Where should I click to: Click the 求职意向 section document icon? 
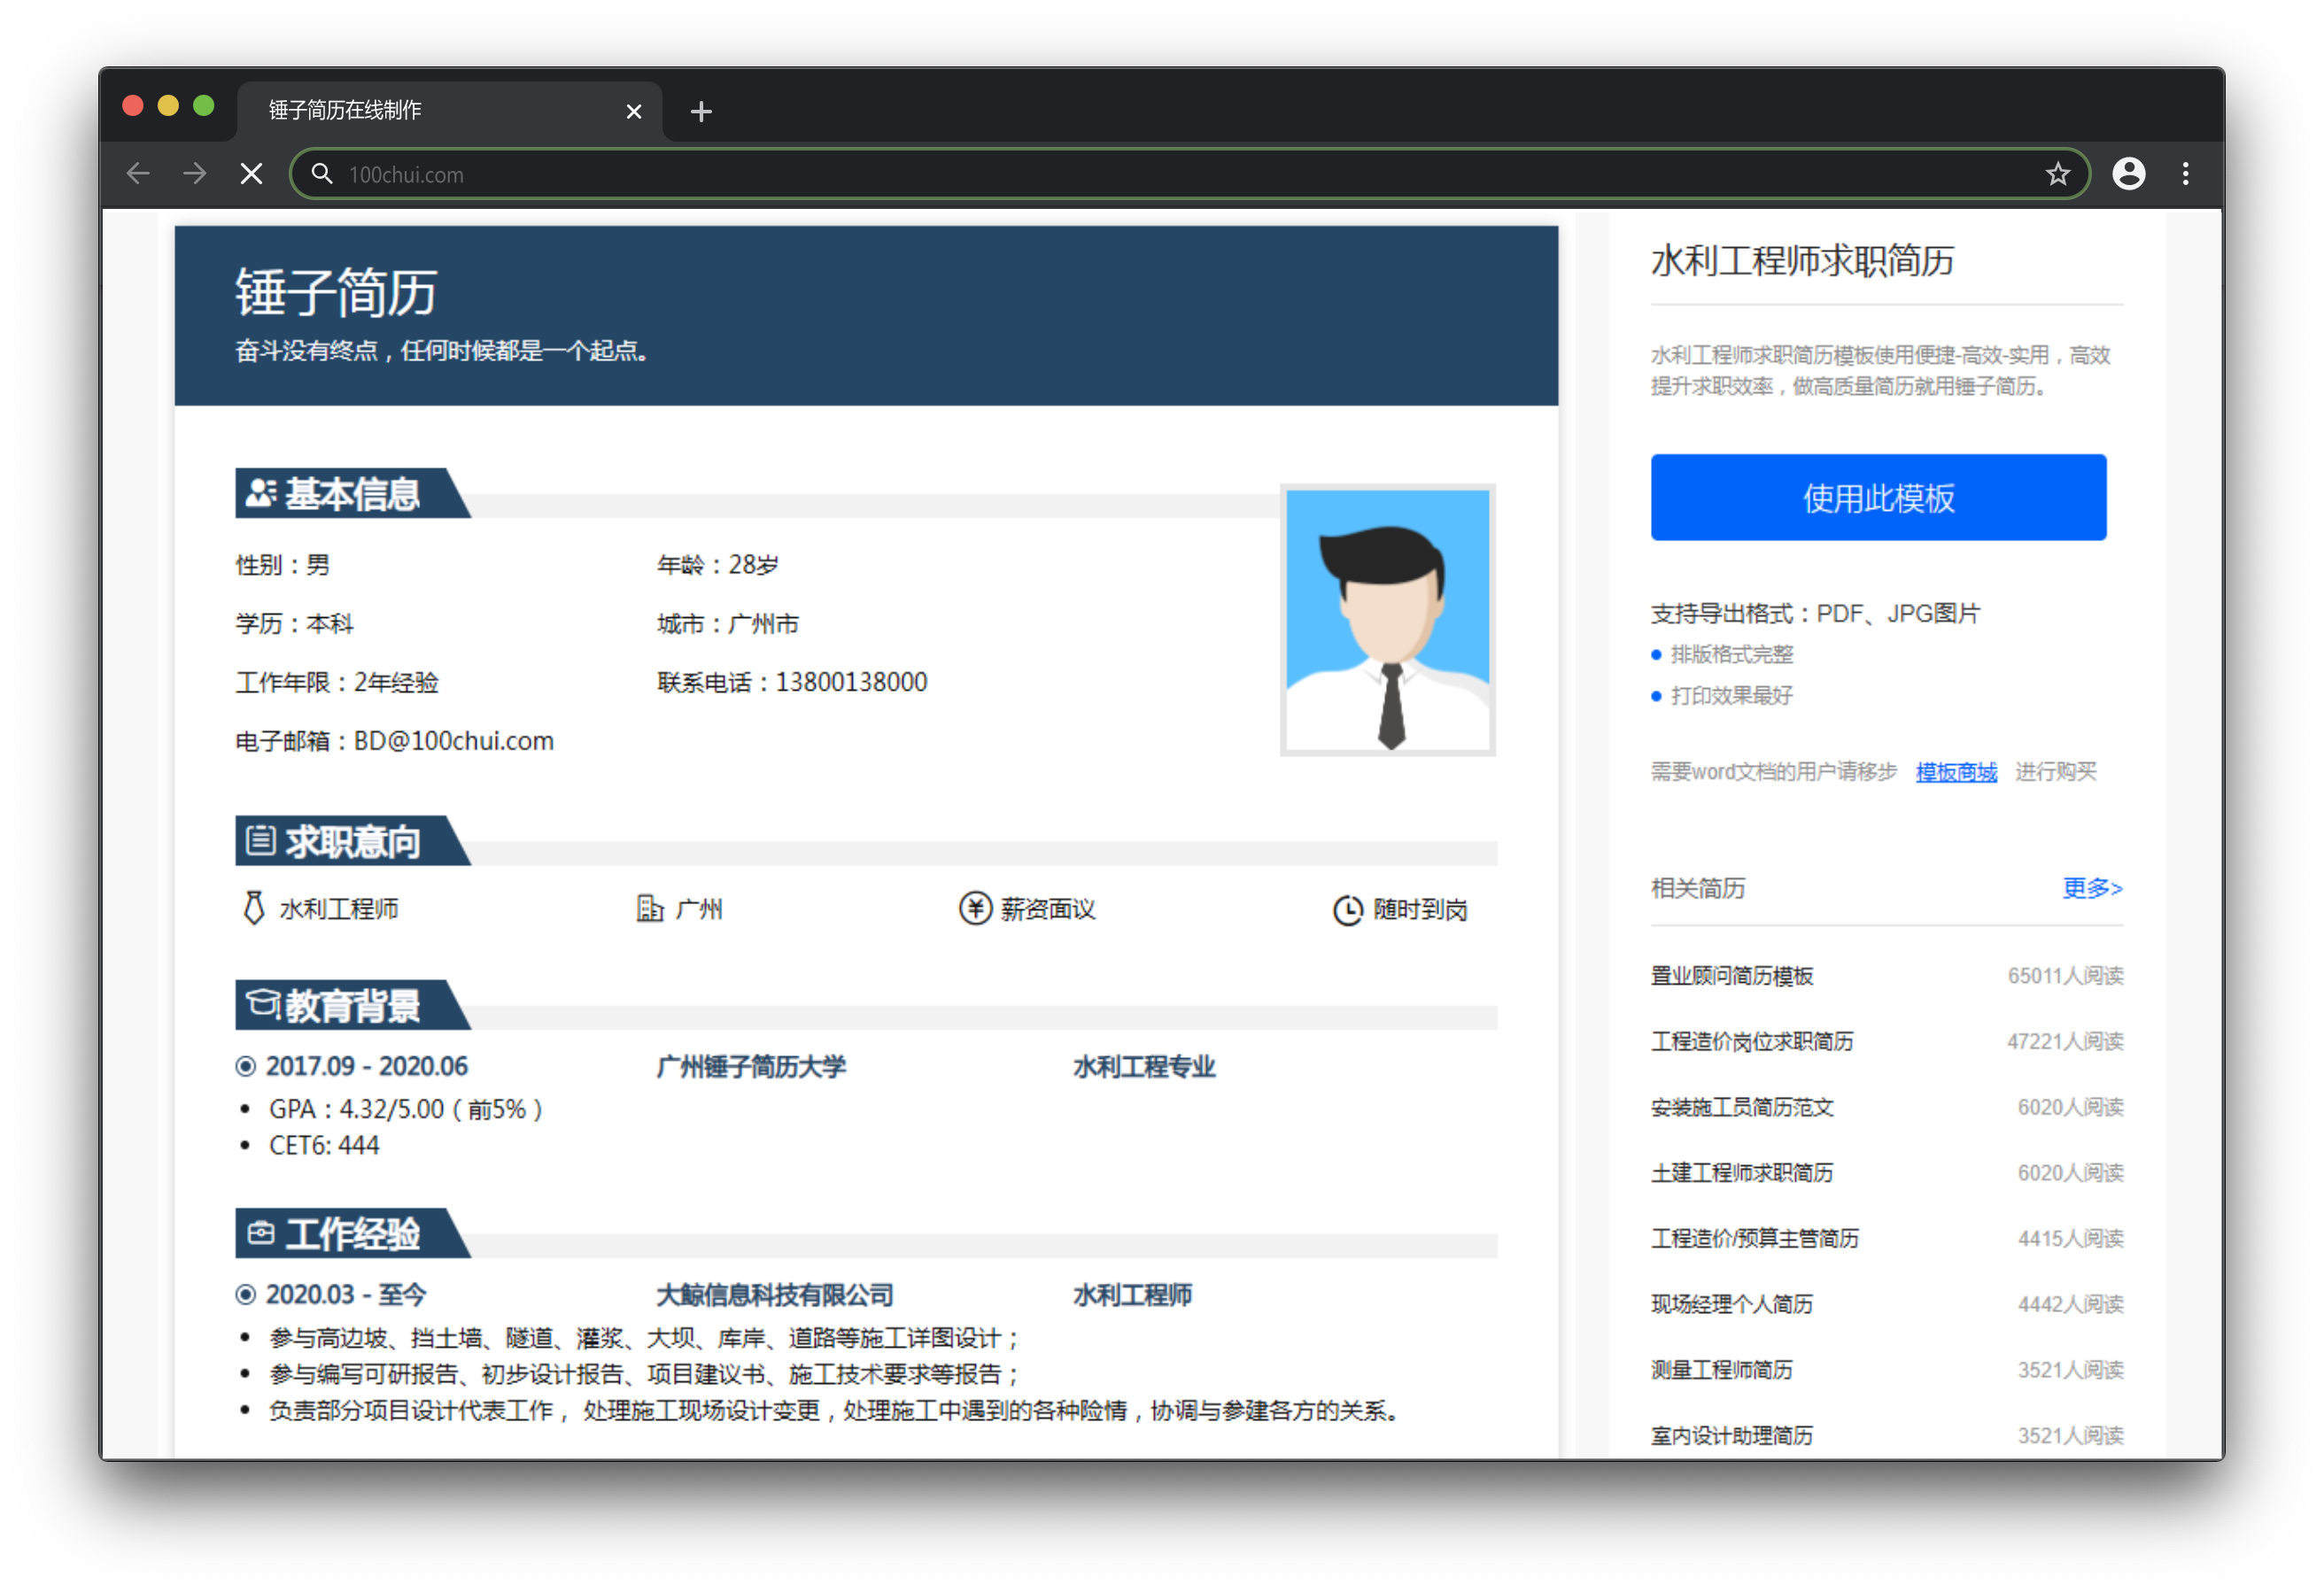pyautogui.click(x=260, y=840)
